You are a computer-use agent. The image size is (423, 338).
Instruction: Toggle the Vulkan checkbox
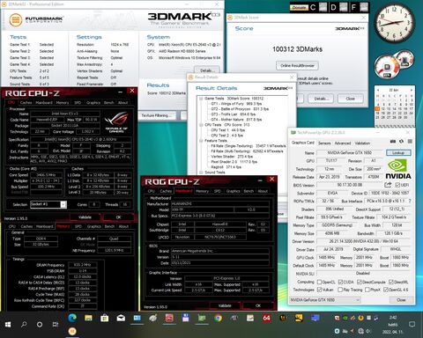pos(319,290)
